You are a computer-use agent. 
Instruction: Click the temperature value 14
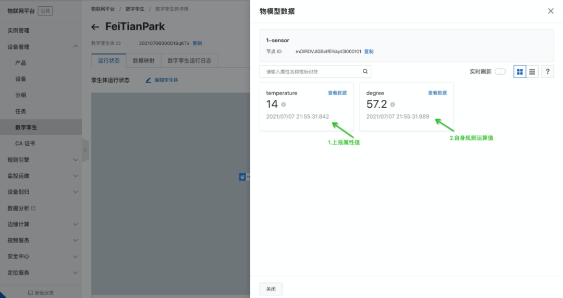[272, 104]
